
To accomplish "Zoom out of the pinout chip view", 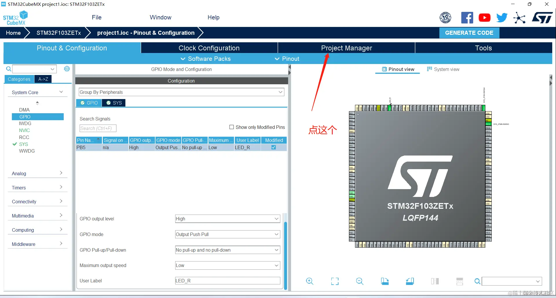I will tap(360, 281).
